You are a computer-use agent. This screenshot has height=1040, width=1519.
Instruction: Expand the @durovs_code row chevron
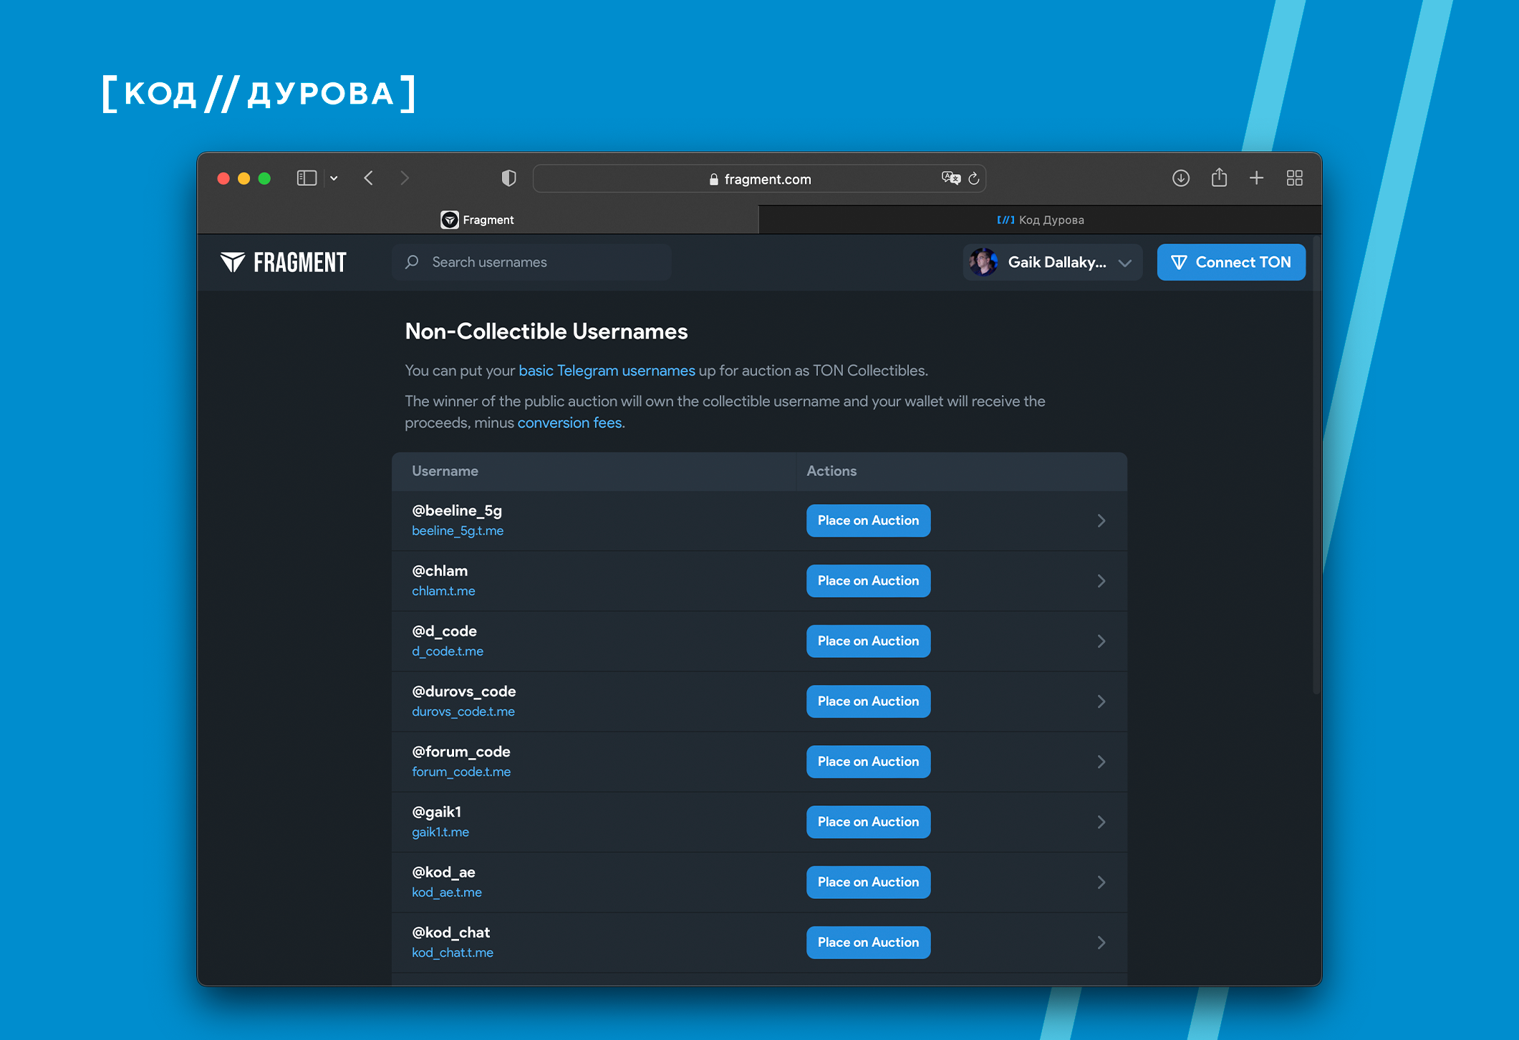pos(1101,701)
